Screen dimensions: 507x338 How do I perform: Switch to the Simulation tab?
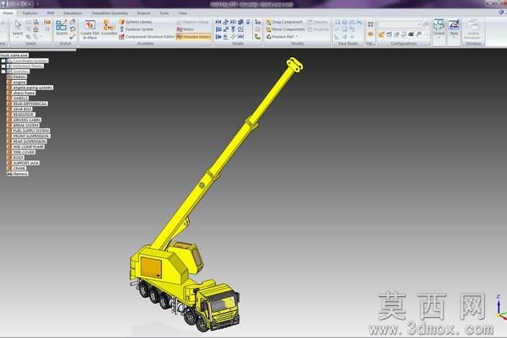pos(73,13)
